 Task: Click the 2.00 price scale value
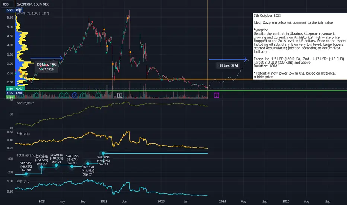pos(10,82)
